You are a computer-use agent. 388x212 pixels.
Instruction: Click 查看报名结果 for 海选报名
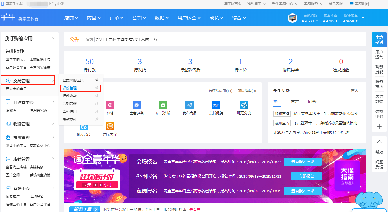tap(303, 191)
